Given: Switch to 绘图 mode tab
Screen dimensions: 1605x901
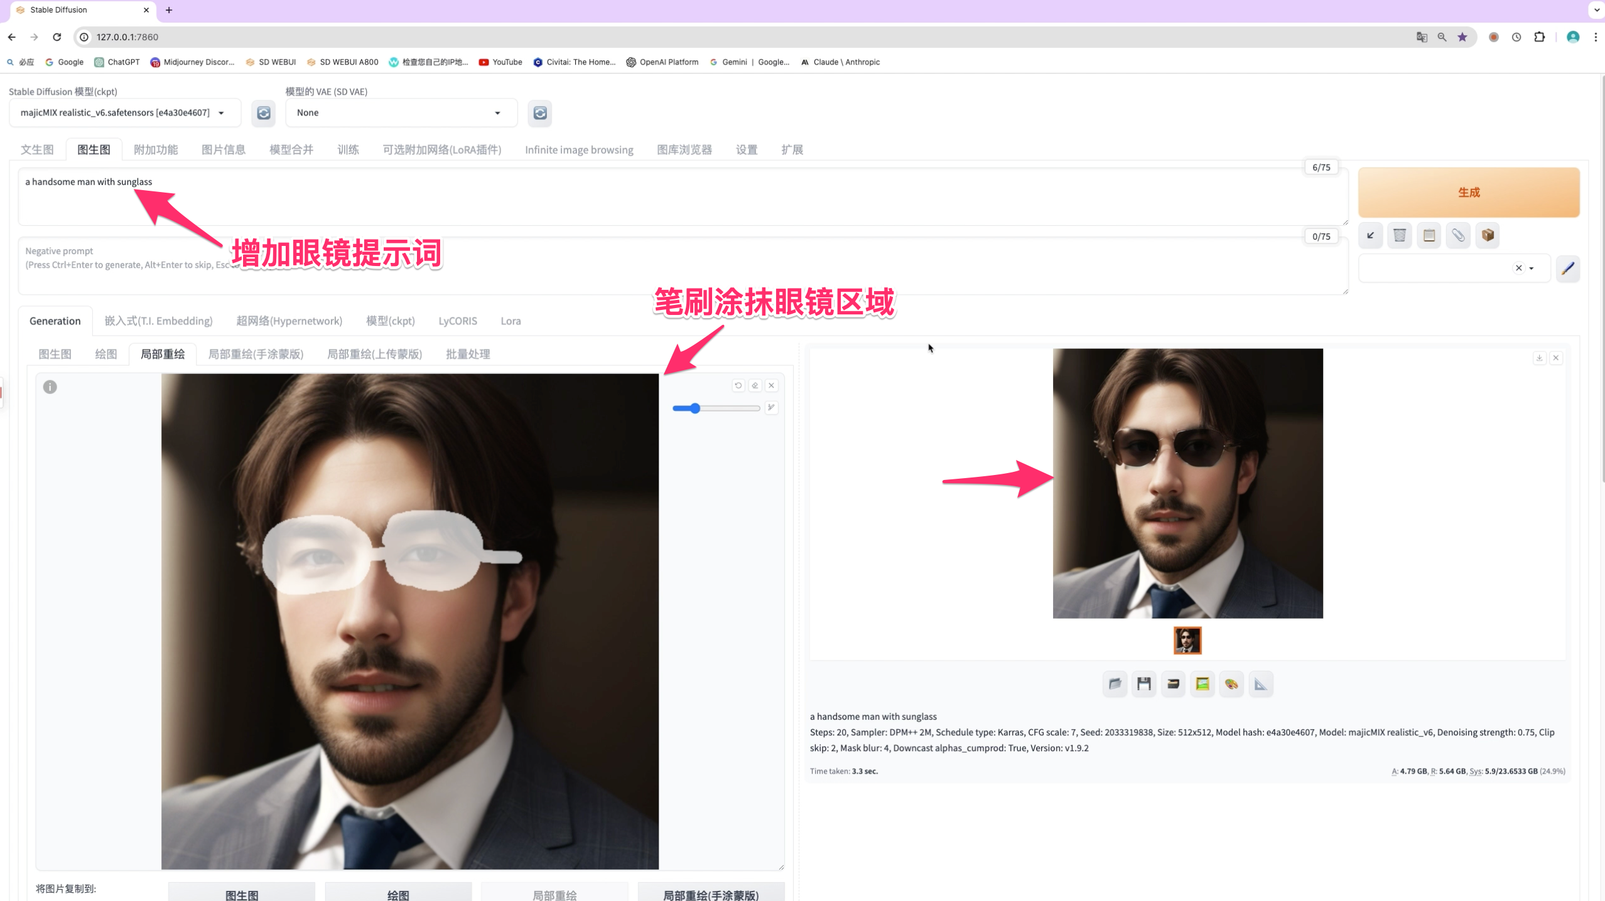Looking at the screenshot, I should 106,354.
